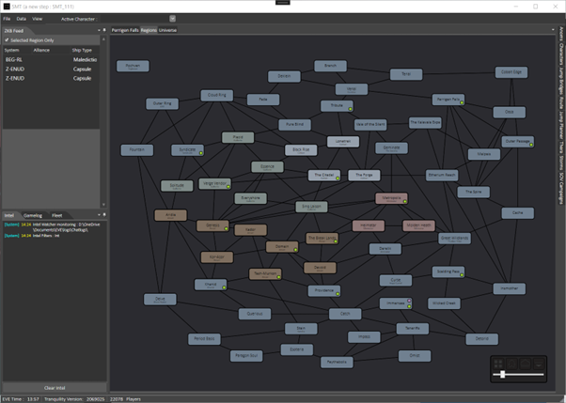The width and height of the screenshot is (566, 403).
Task: Open the Data menu
Action: point(21,18)
